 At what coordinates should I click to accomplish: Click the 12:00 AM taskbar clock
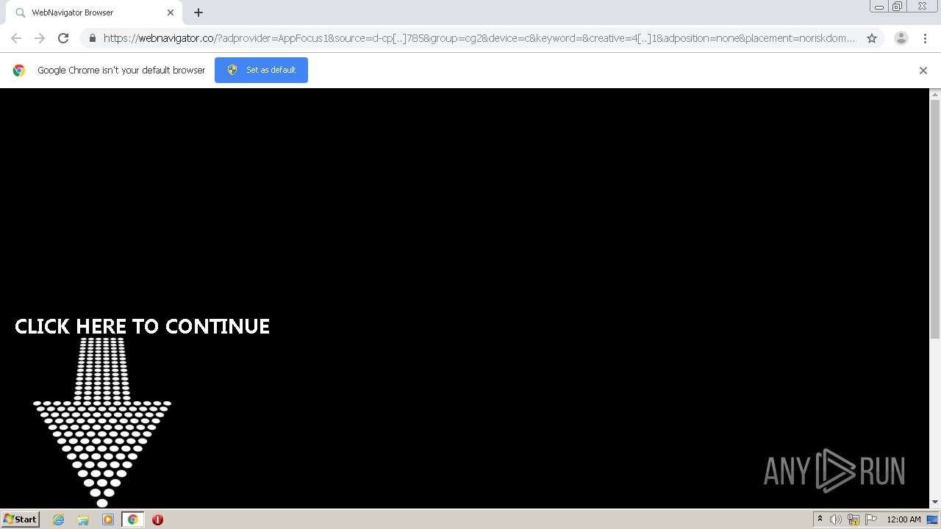click(x=904, y=519)
